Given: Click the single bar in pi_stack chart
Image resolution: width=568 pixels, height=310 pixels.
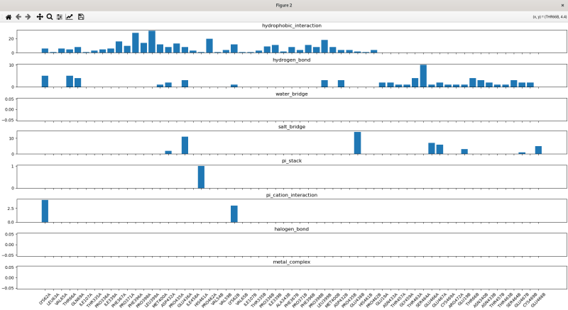Looking at the screenshot, I should coord(201,177).
